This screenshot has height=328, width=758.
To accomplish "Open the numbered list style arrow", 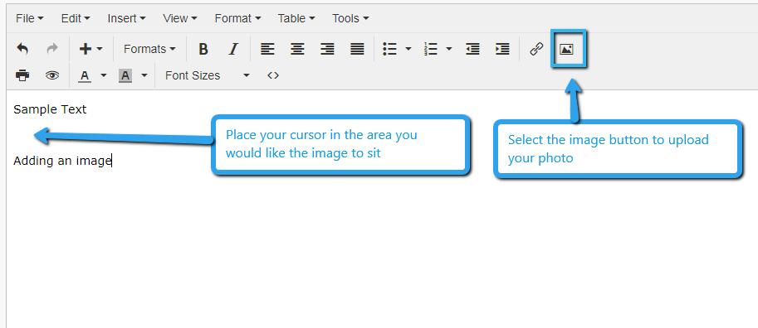I will [x=448, y=49].
